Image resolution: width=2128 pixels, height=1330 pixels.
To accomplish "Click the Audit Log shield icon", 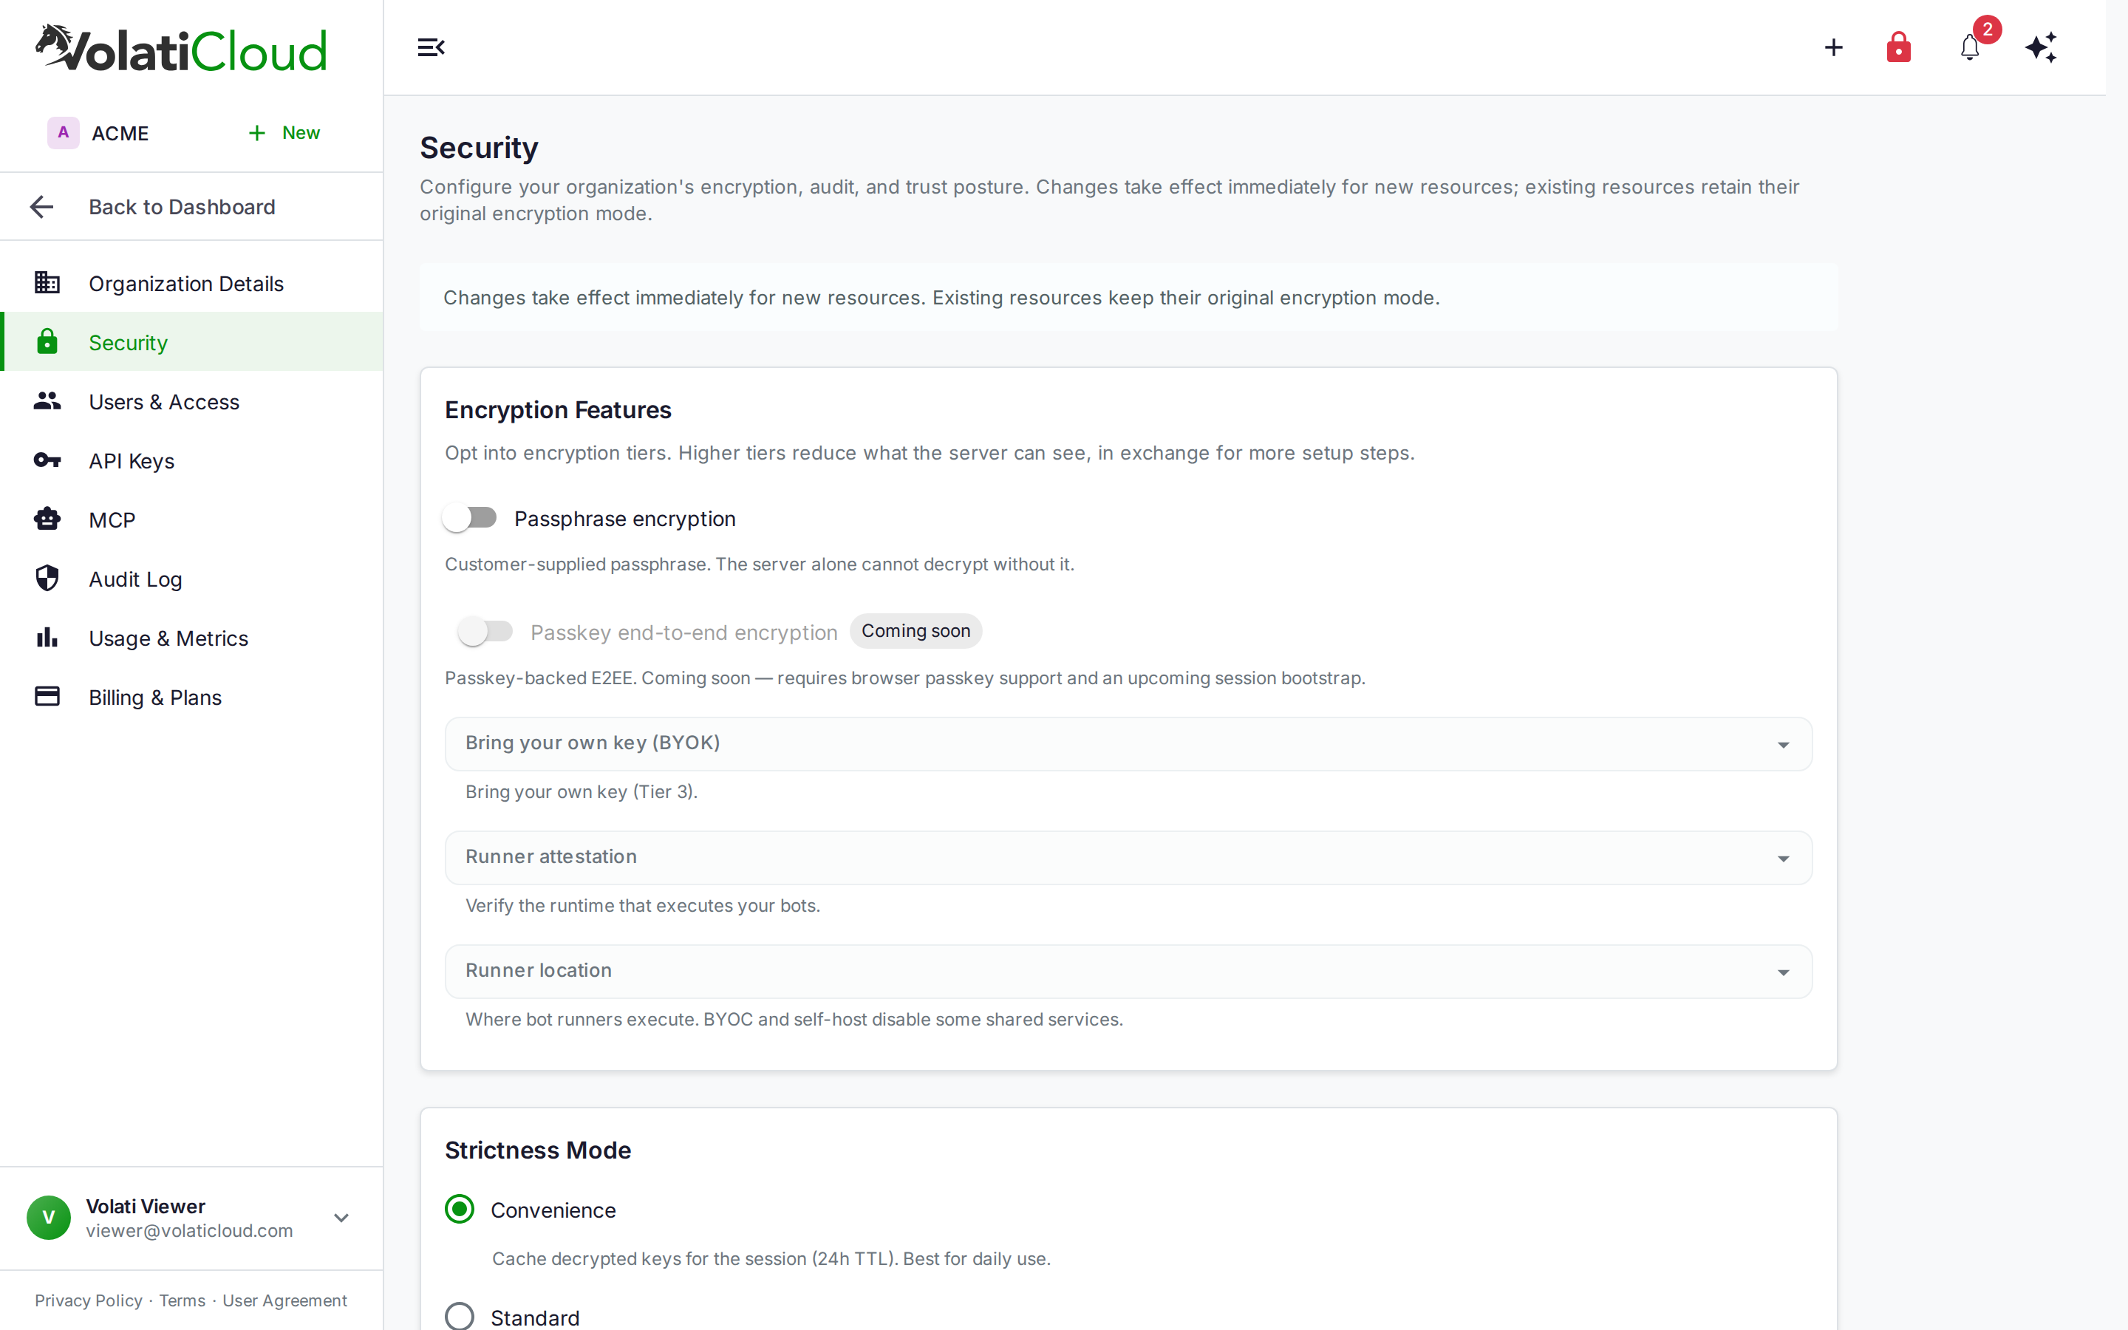I will pyautogui.click(x=47, y=578).
